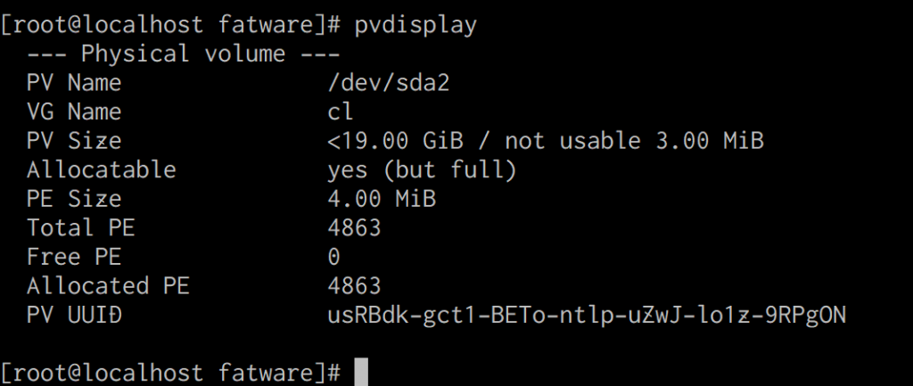This screenshot has height=386, width=913.
Task: Select the PV UUID string
Action: (587, 315)
